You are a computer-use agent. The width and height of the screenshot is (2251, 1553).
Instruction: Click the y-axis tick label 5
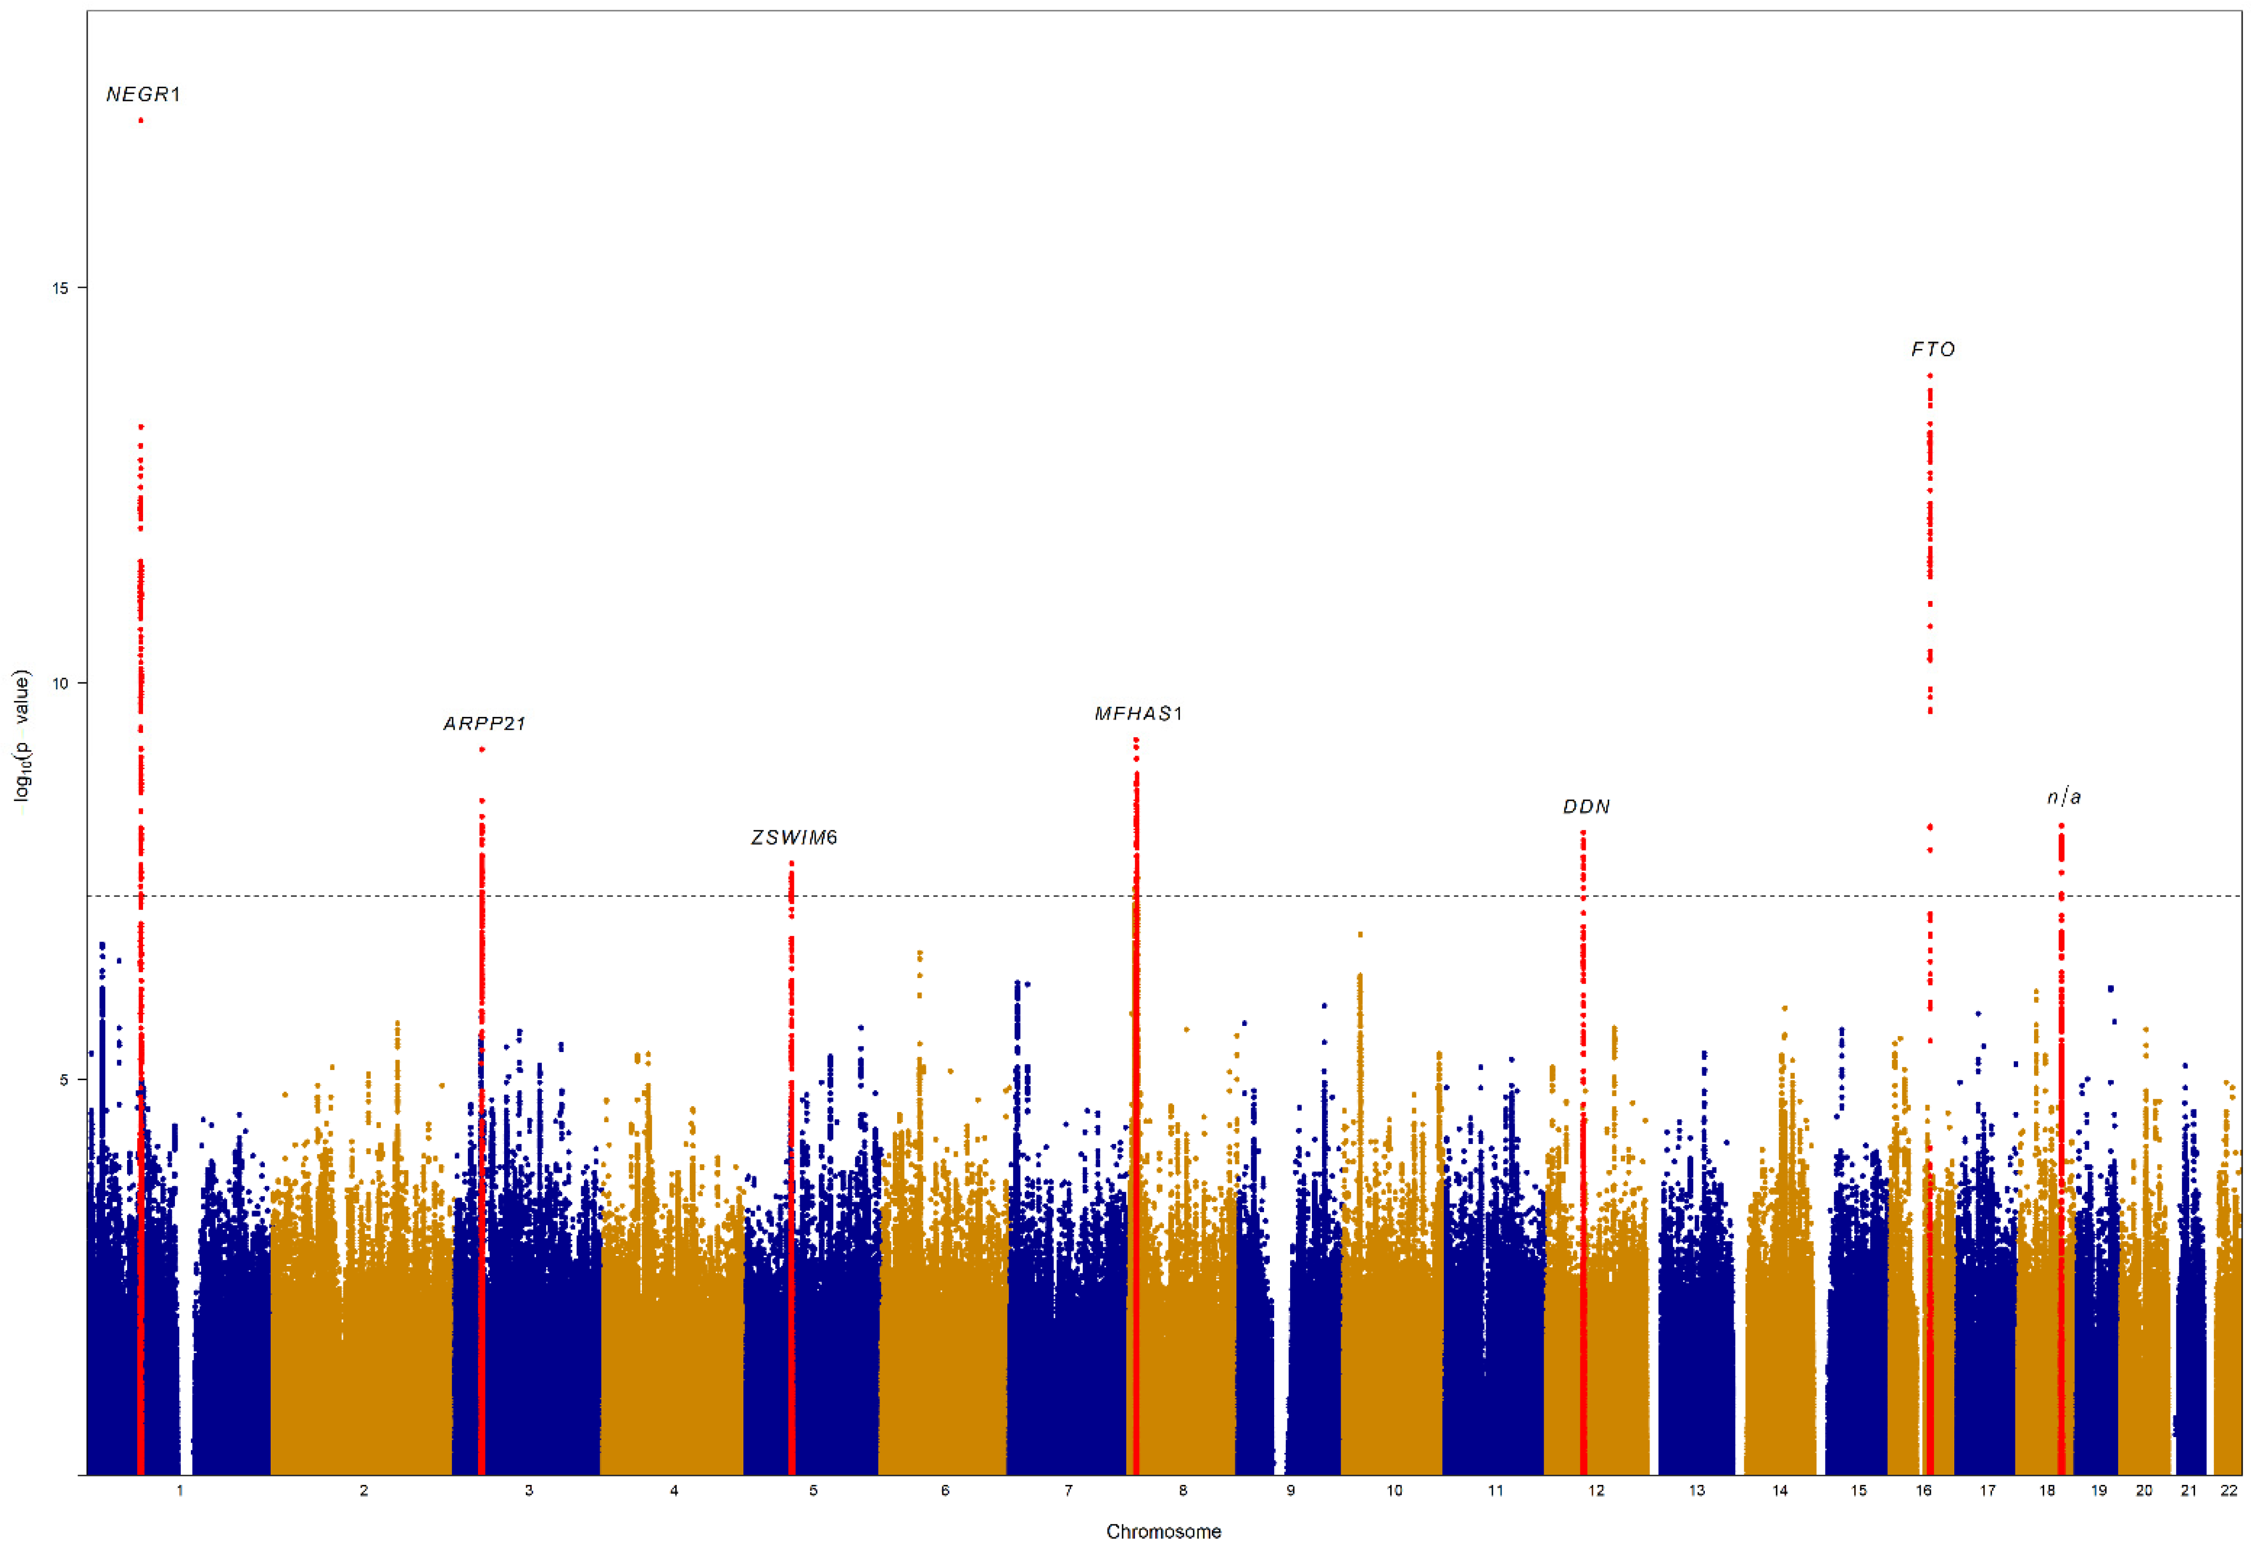click(64, 1079)
